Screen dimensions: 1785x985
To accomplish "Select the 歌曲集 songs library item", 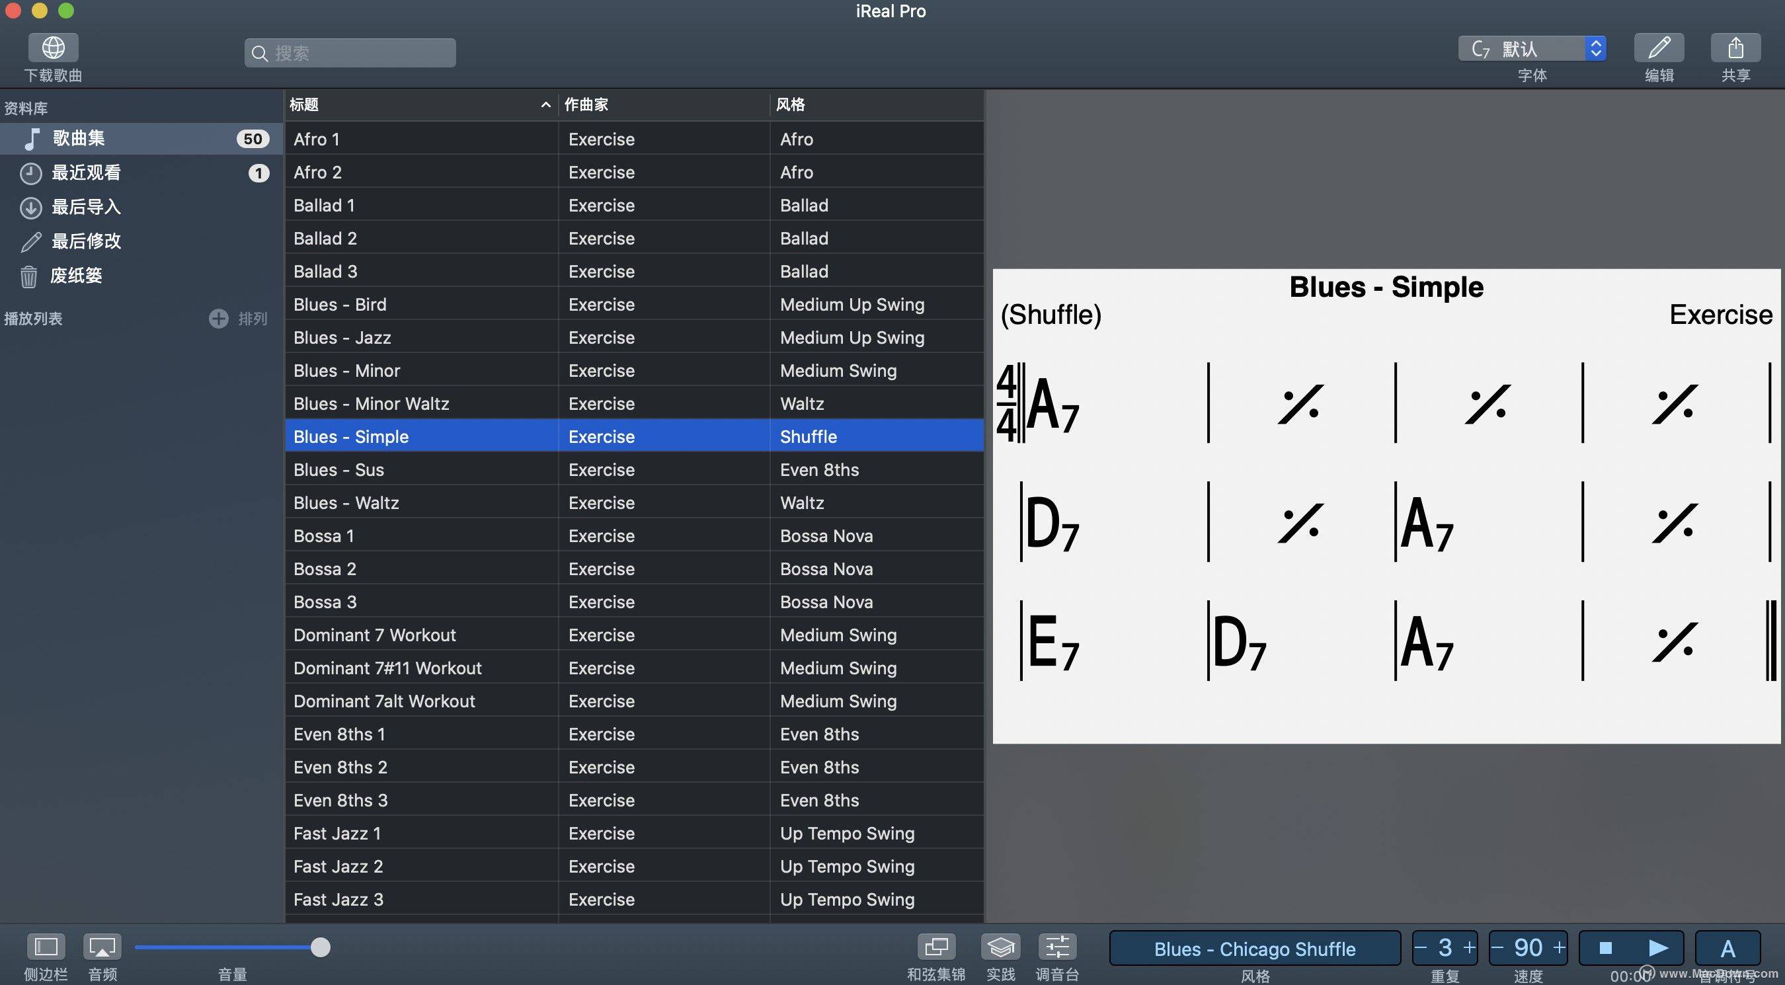I will click(x=141, y=139).
